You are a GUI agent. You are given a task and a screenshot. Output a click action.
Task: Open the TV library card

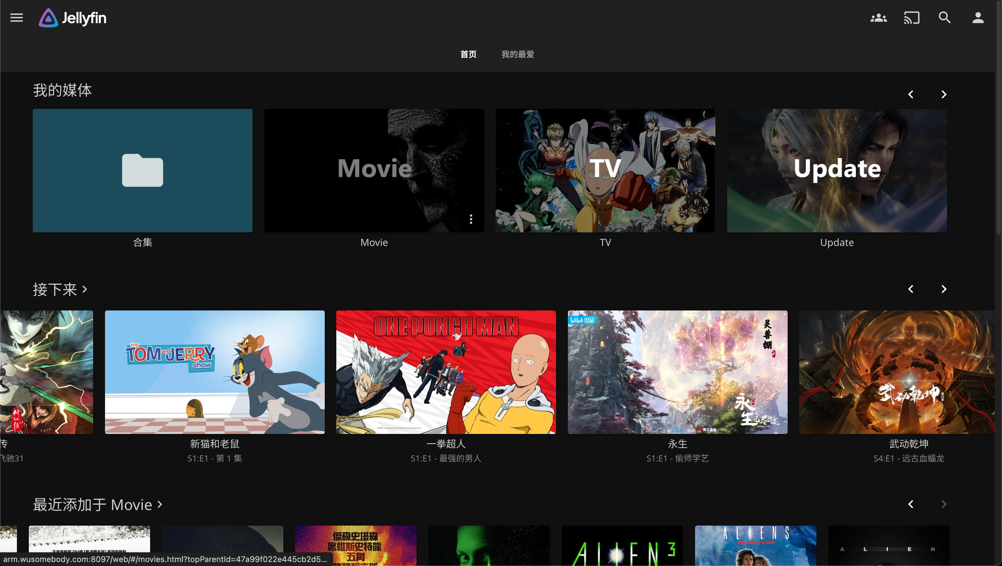[x=605, y=171]
